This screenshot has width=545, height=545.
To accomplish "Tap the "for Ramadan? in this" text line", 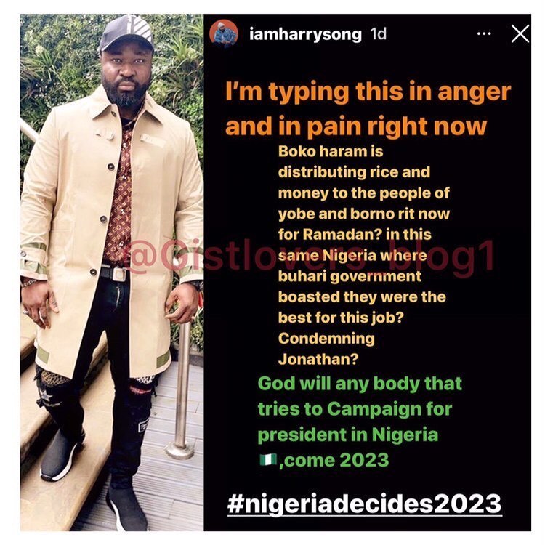I will click(355, 235).
